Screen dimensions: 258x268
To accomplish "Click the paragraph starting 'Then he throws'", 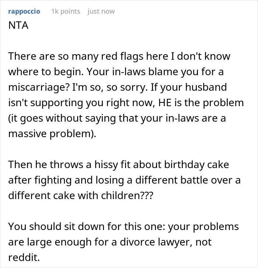I will (x=124, y=180).
